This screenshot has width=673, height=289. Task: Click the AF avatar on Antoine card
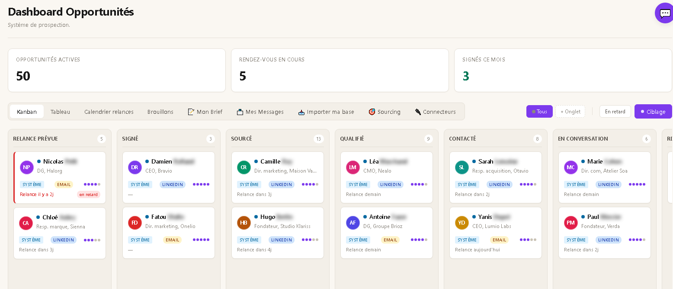[x=353, y=223]
